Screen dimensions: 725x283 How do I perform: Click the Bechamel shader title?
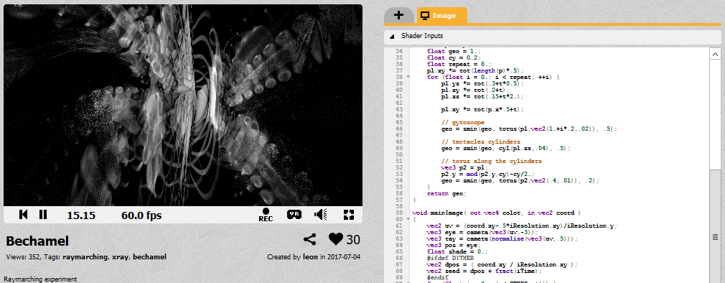pyautogui.click(x=37, y=241)
